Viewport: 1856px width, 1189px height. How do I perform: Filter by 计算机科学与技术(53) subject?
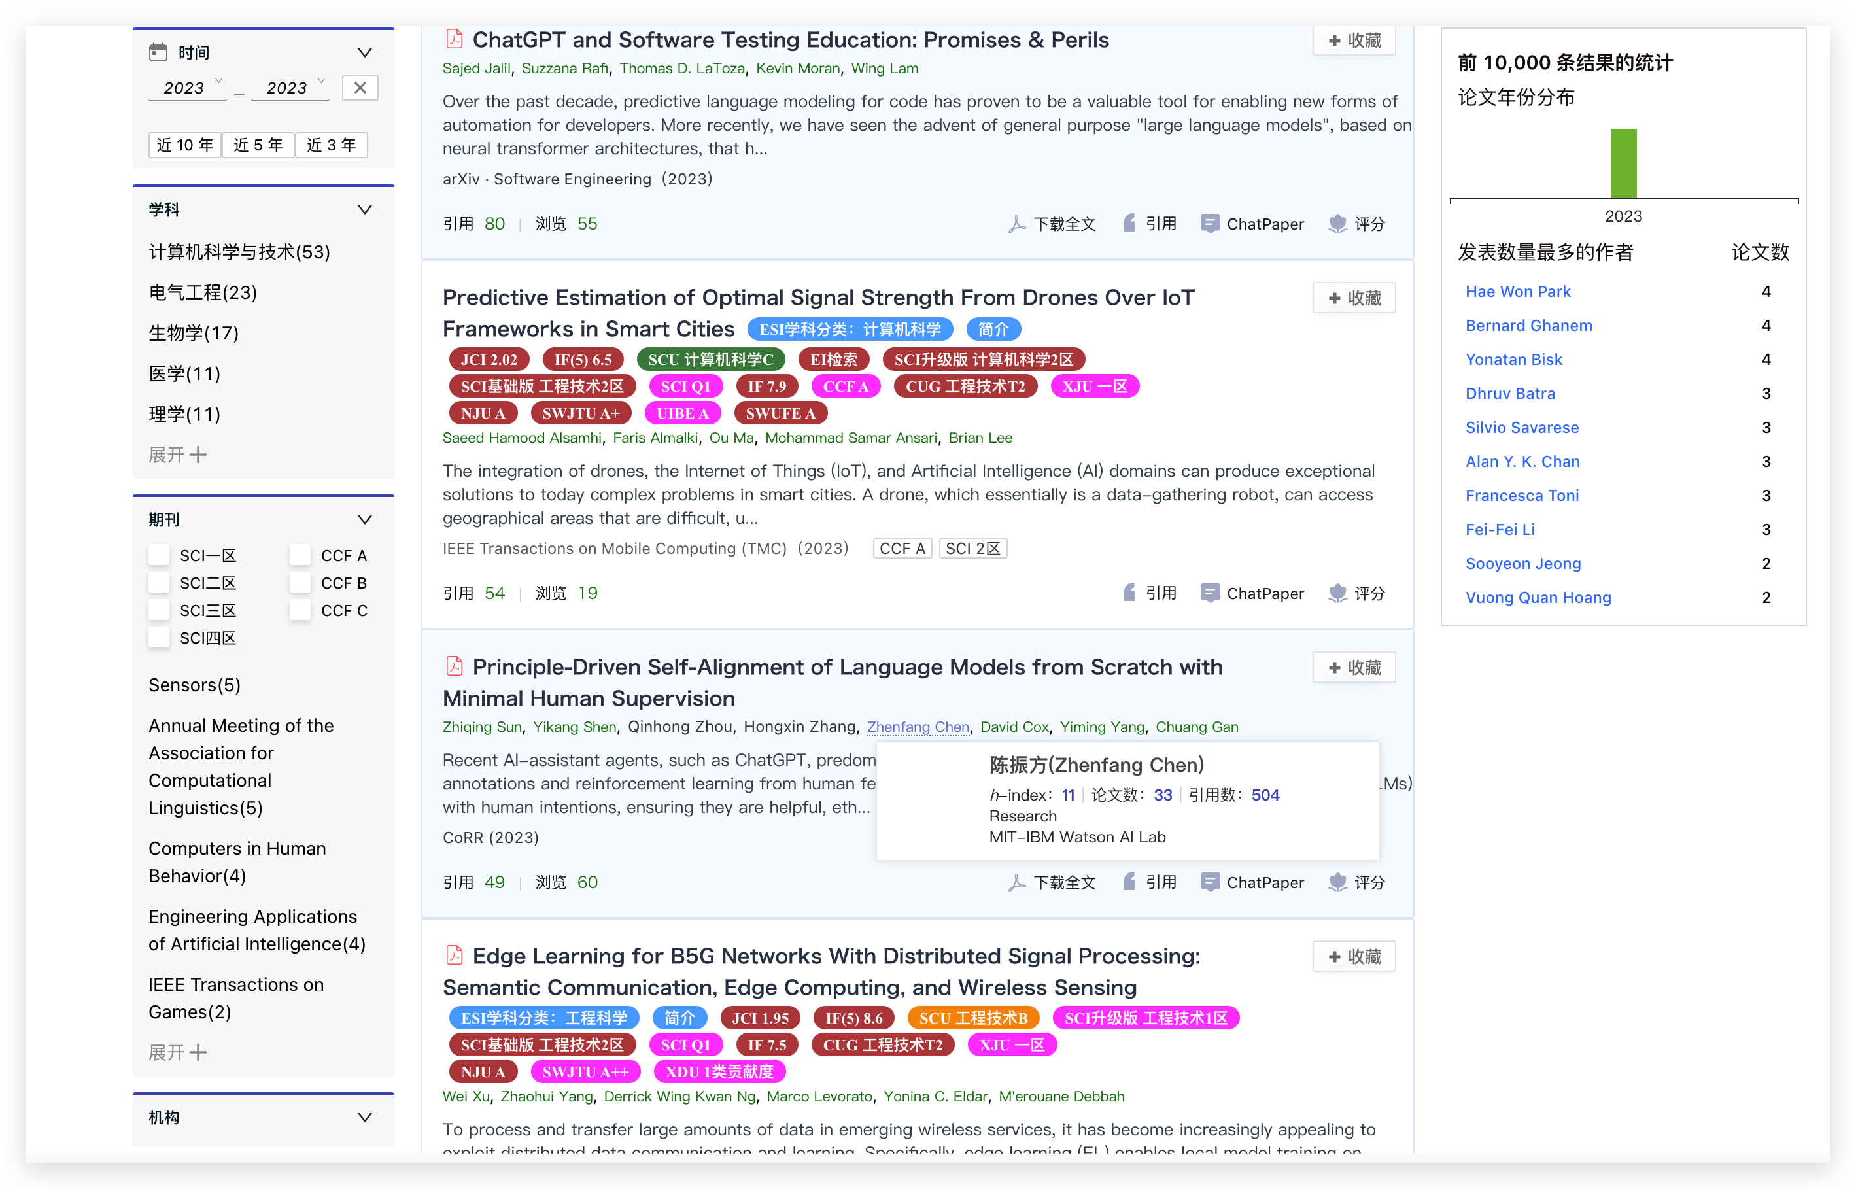pos(239,252)
